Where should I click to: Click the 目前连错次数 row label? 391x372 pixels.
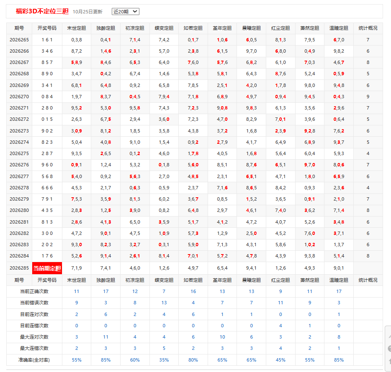(34, 326)
